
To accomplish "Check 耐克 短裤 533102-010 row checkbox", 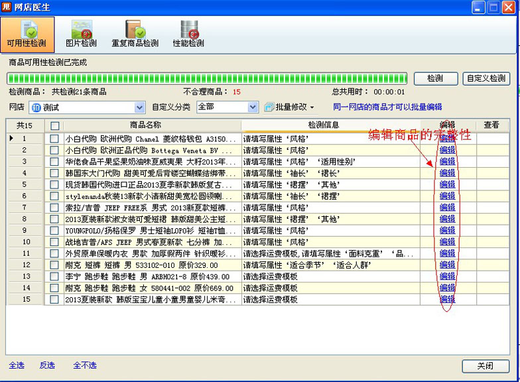I will click(x=54, y=265).
